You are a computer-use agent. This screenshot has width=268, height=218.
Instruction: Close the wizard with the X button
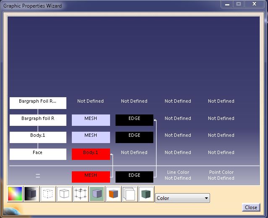pyautogui.click(x=254, y=4)
